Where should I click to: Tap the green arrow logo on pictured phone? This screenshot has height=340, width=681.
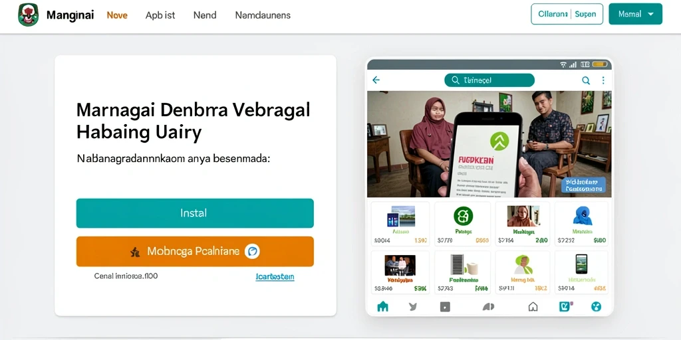(x=499, y=141)
